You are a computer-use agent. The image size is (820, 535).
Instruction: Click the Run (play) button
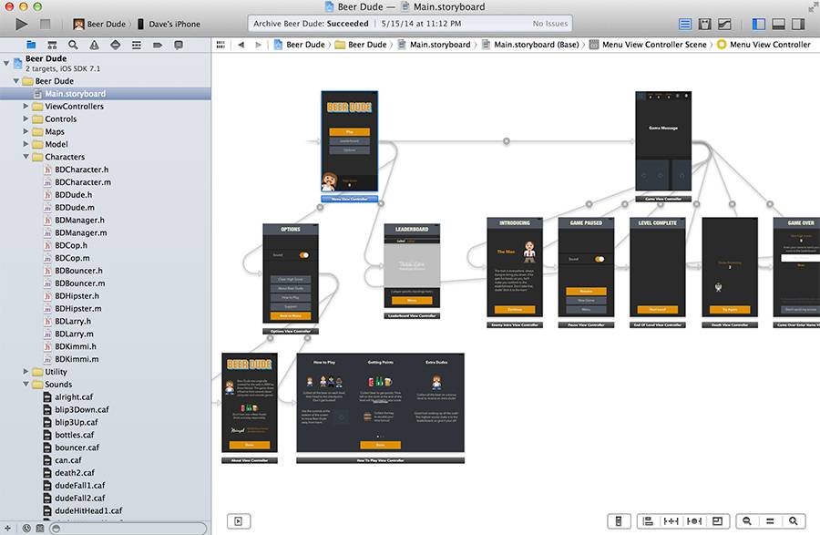(x=22, y=24)
